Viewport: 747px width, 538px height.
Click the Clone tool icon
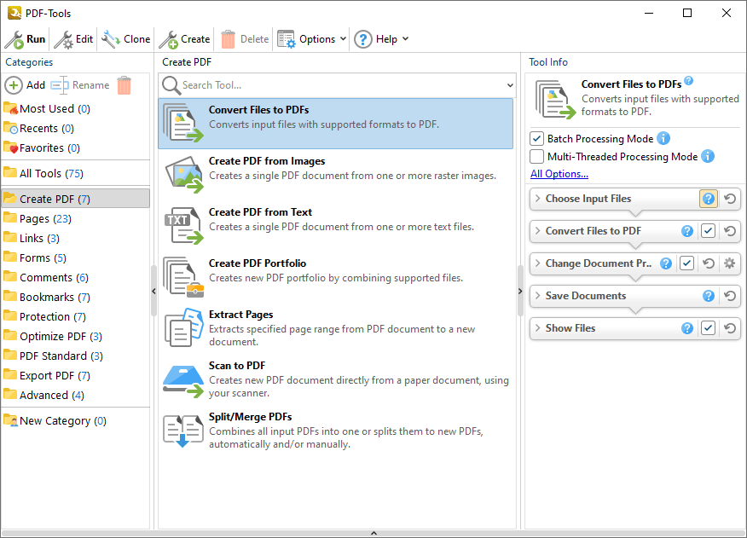(111, 39)
